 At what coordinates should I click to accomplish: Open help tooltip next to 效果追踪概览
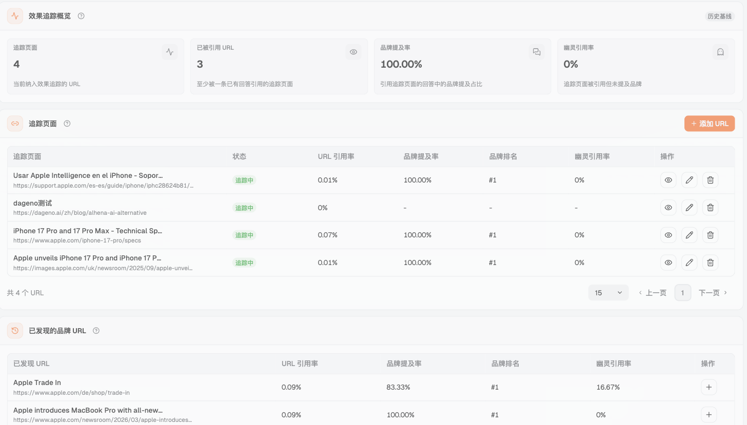coord(81,16)
